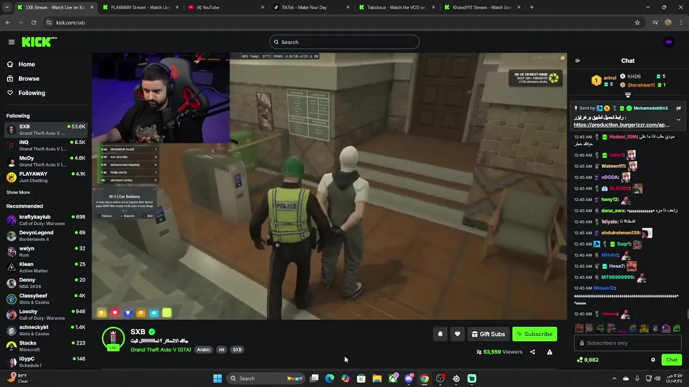689x387 pixels.
Task: Open Discord from taskbar
Action: tap(409, 378)
